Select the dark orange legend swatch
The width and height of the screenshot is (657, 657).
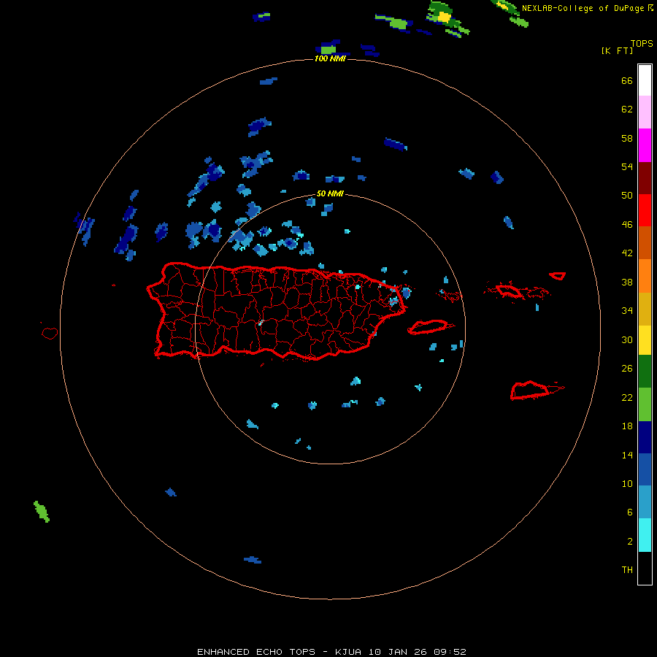(645, 243)
